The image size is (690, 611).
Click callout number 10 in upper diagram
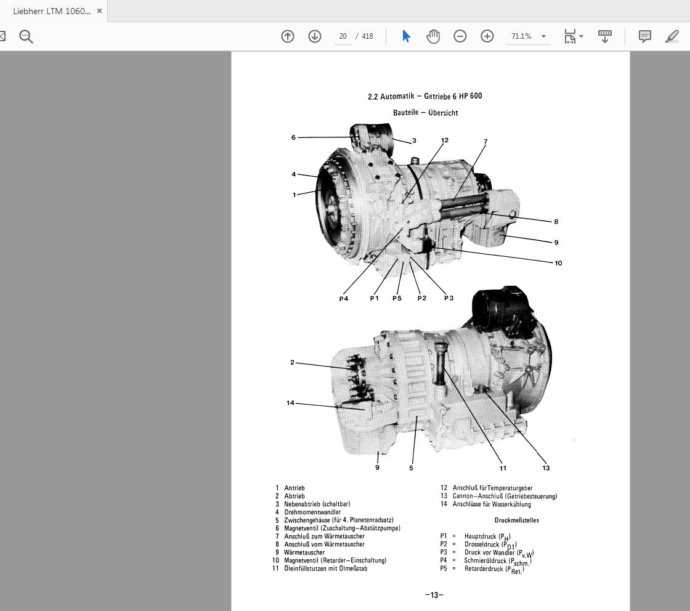coord(558,263)
